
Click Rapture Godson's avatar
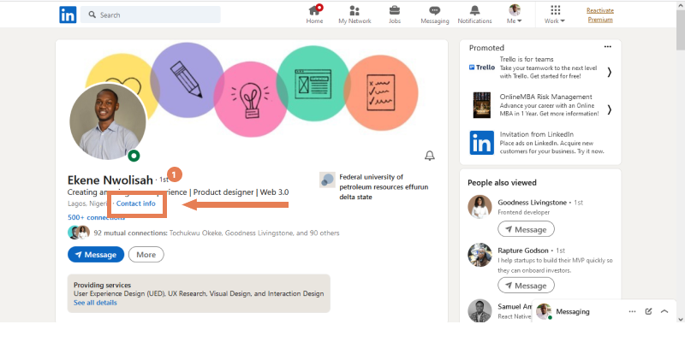click(x=479, y=255)
